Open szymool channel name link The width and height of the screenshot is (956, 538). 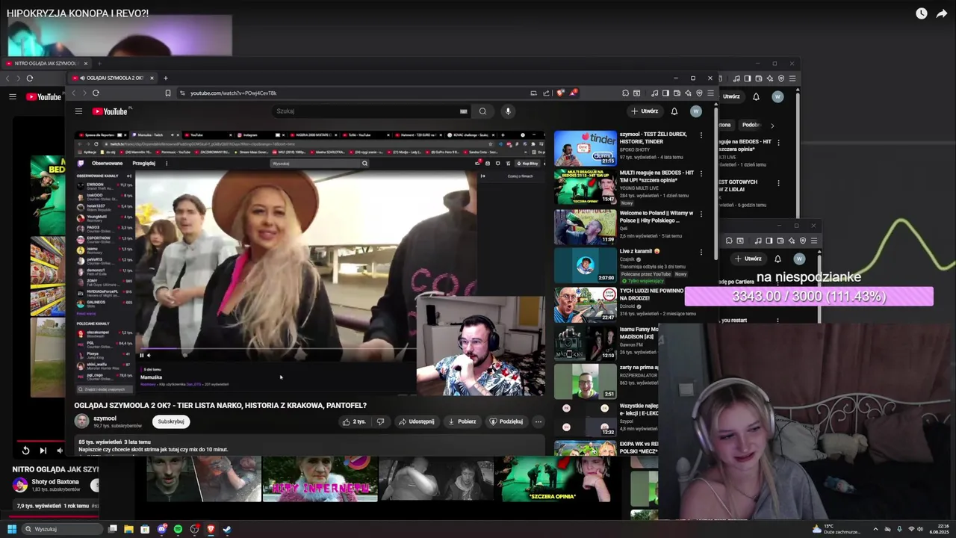click(x=105, y=418)
